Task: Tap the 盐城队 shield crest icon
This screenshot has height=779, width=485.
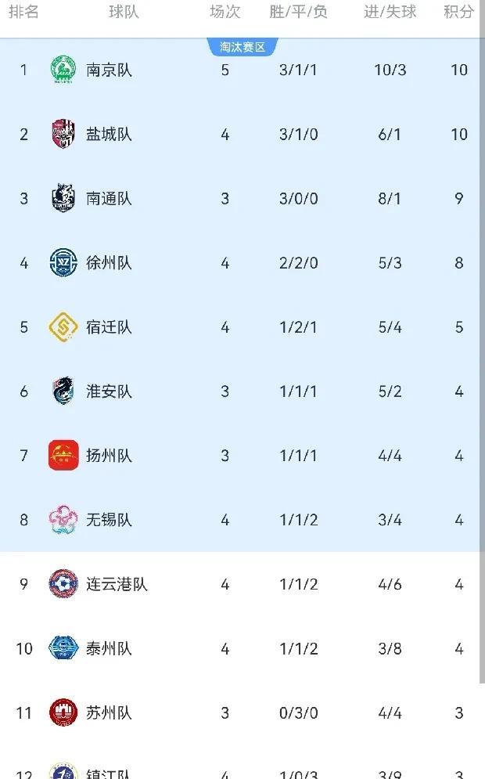Action: (63, 134)
